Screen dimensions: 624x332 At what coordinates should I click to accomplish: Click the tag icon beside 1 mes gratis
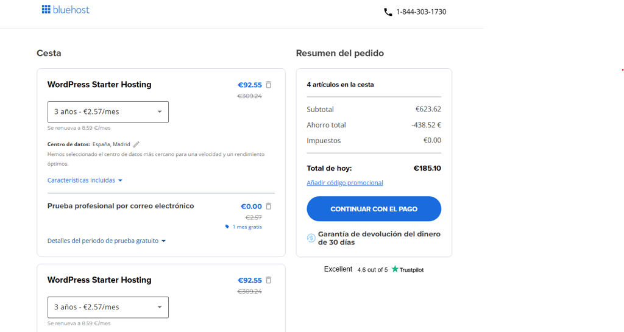tap(227, 227)
